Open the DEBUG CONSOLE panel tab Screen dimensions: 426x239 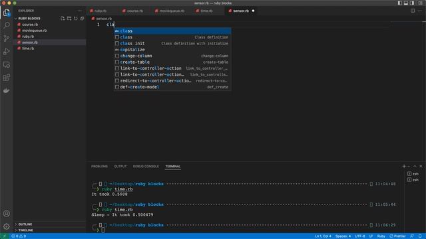(146, 167)
